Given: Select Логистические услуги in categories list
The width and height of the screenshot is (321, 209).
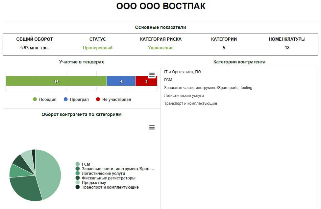Looking at the screenshot, I should pos(184,96).
